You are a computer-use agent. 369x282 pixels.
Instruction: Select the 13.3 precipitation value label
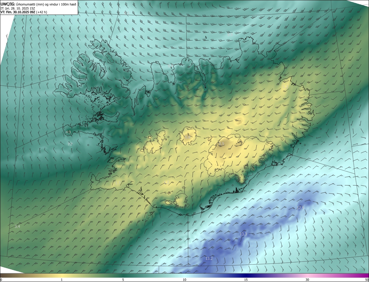tap(243, 234)
